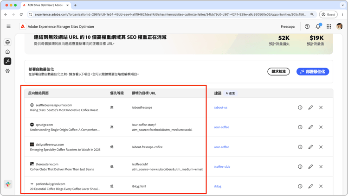Screen dimensions: 348x196
Task: Open the settings gear sidebar icon
Action: (7, 71)
